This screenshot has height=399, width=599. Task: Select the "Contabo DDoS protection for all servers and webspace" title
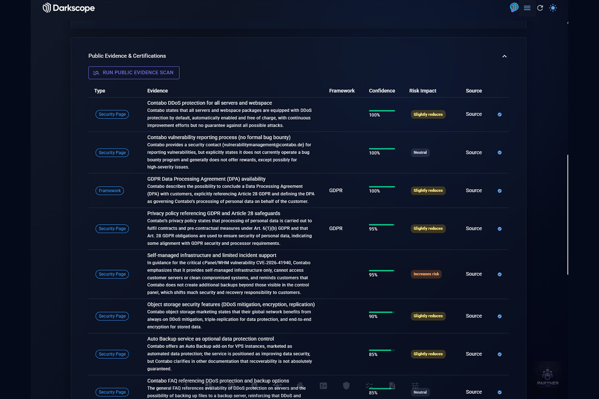point(210,103)
